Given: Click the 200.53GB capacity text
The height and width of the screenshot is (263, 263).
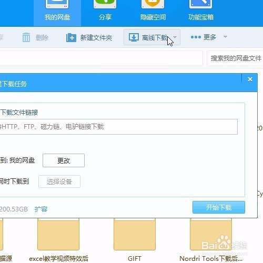Looking at the screenshot, I should click(14, 209).
